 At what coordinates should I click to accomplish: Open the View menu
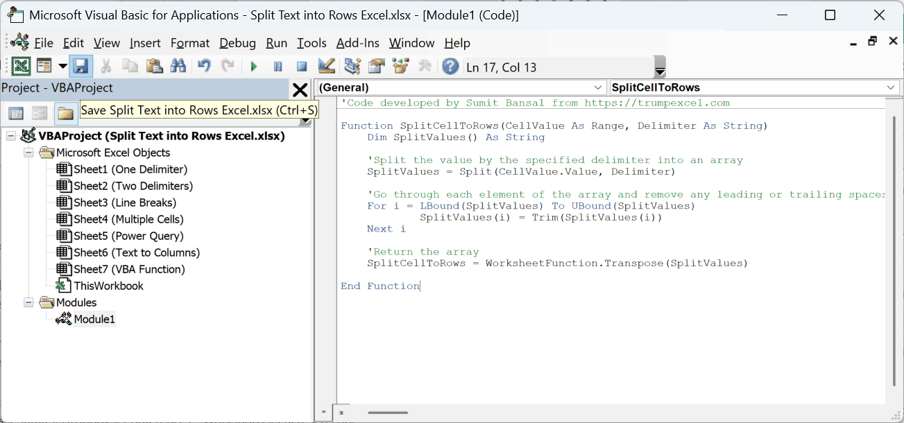click(107, 43)
